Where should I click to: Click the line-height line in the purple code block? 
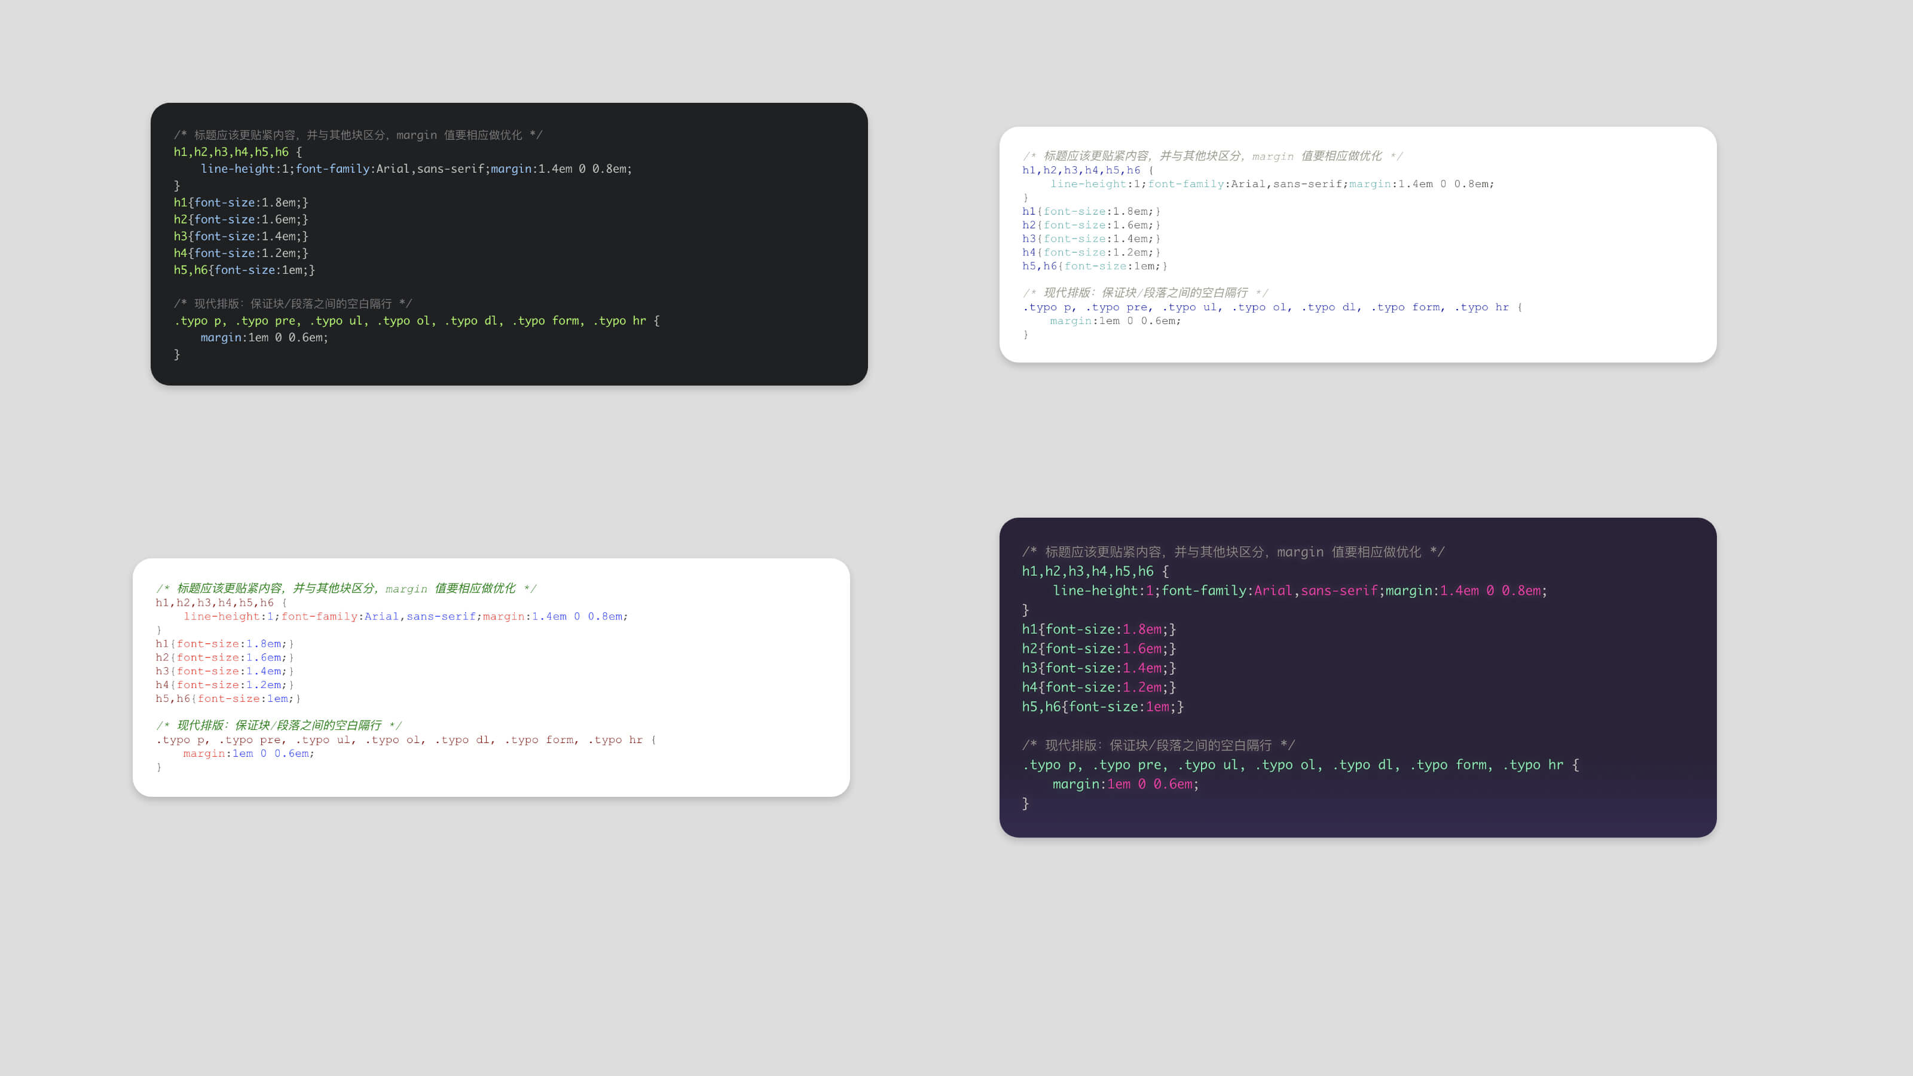(1300, 591)
